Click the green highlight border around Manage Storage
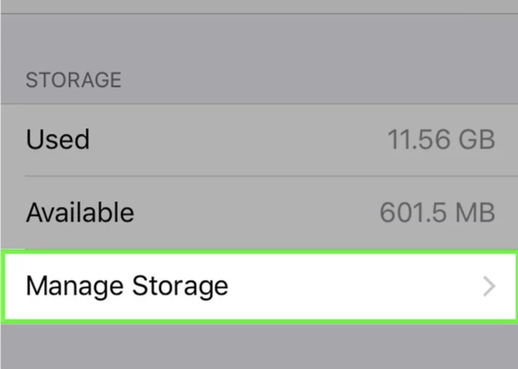 [259, 253]
